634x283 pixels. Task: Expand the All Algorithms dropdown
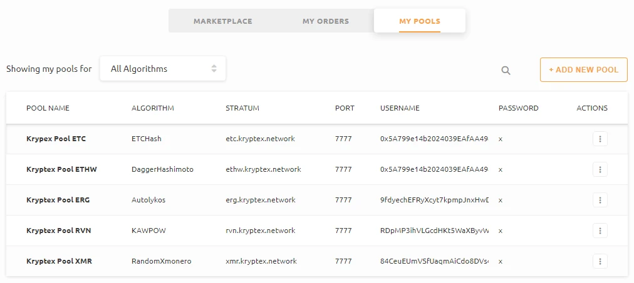click(x=163, y=69)
